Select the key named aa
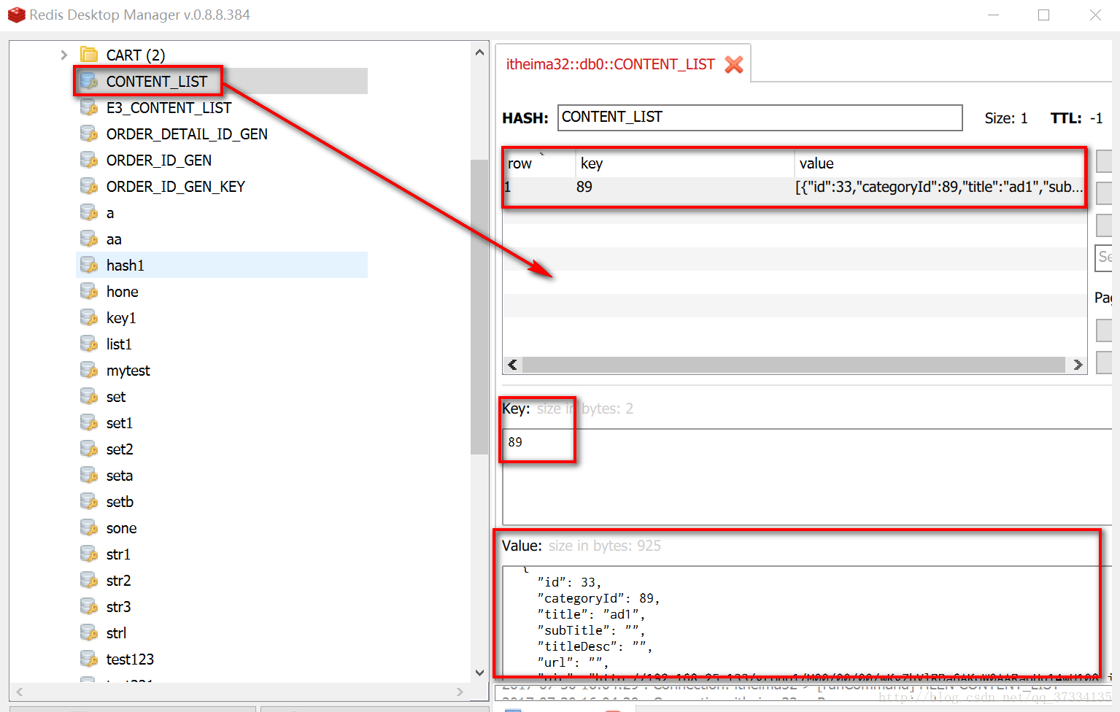The height and width of the screenshot is (712, 1120). coord(114,239)
